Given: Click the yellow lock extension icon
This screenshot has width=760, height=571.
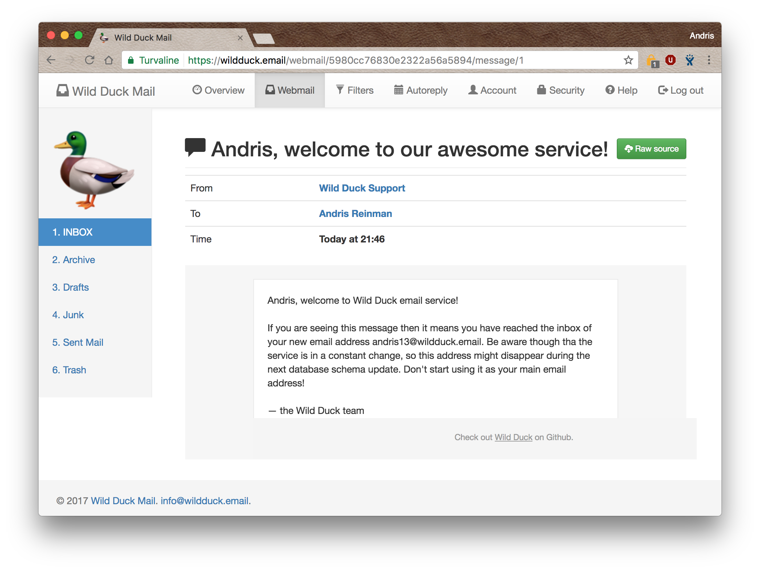Looking at the screenshot, I should pyautogui.click(x=652, y=61).
